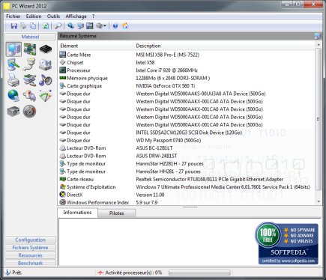Expand the Configuration section
Image resolution: width=326 pixels, height=280 pixels.
coord(30,240)
